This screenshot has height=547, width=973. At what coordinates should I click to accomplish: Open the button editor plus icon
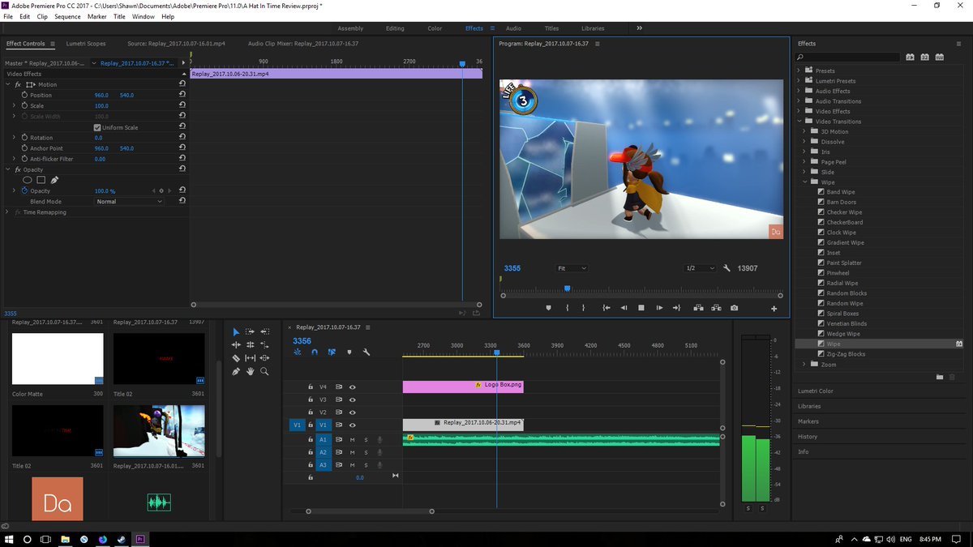[774, 309]
